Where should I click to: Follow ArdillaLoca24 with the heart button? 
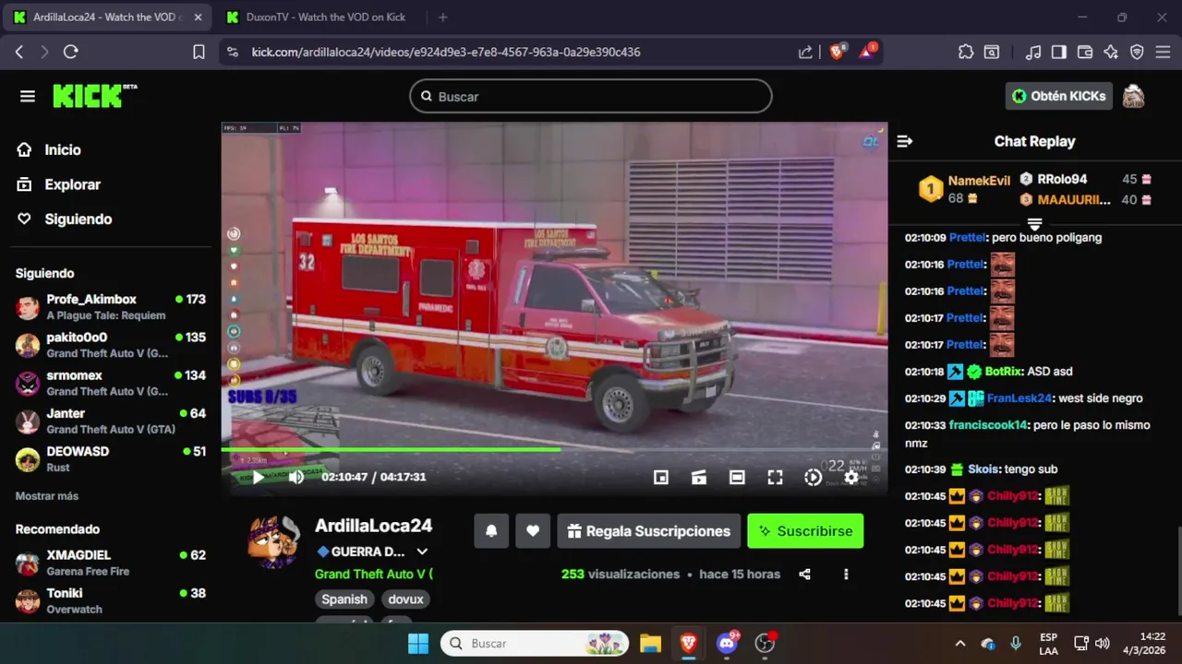point(533,531)
